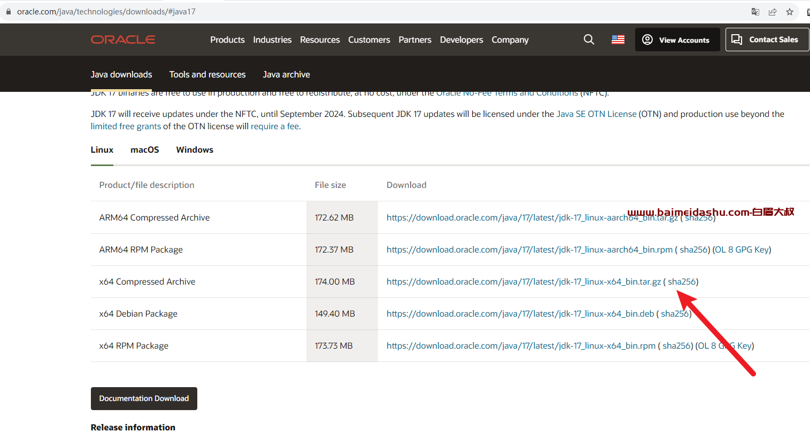This screenshot has height=432, width=810.
Task: Open View Accounts button
Action: [x=677, y=40]
